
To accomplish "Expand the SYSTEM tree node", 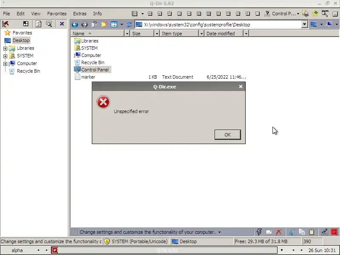I will [x=5, y=56].
